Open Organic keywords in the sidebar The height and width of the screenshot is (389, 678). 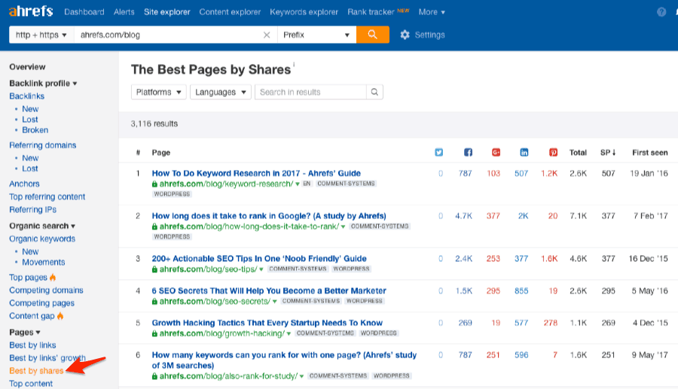point(42,239)
